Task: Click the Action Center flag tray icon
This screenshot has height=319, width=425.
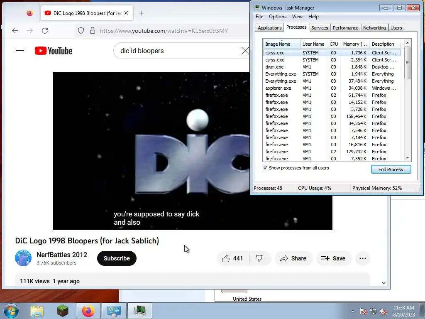Action: click(x=363, y=311)
